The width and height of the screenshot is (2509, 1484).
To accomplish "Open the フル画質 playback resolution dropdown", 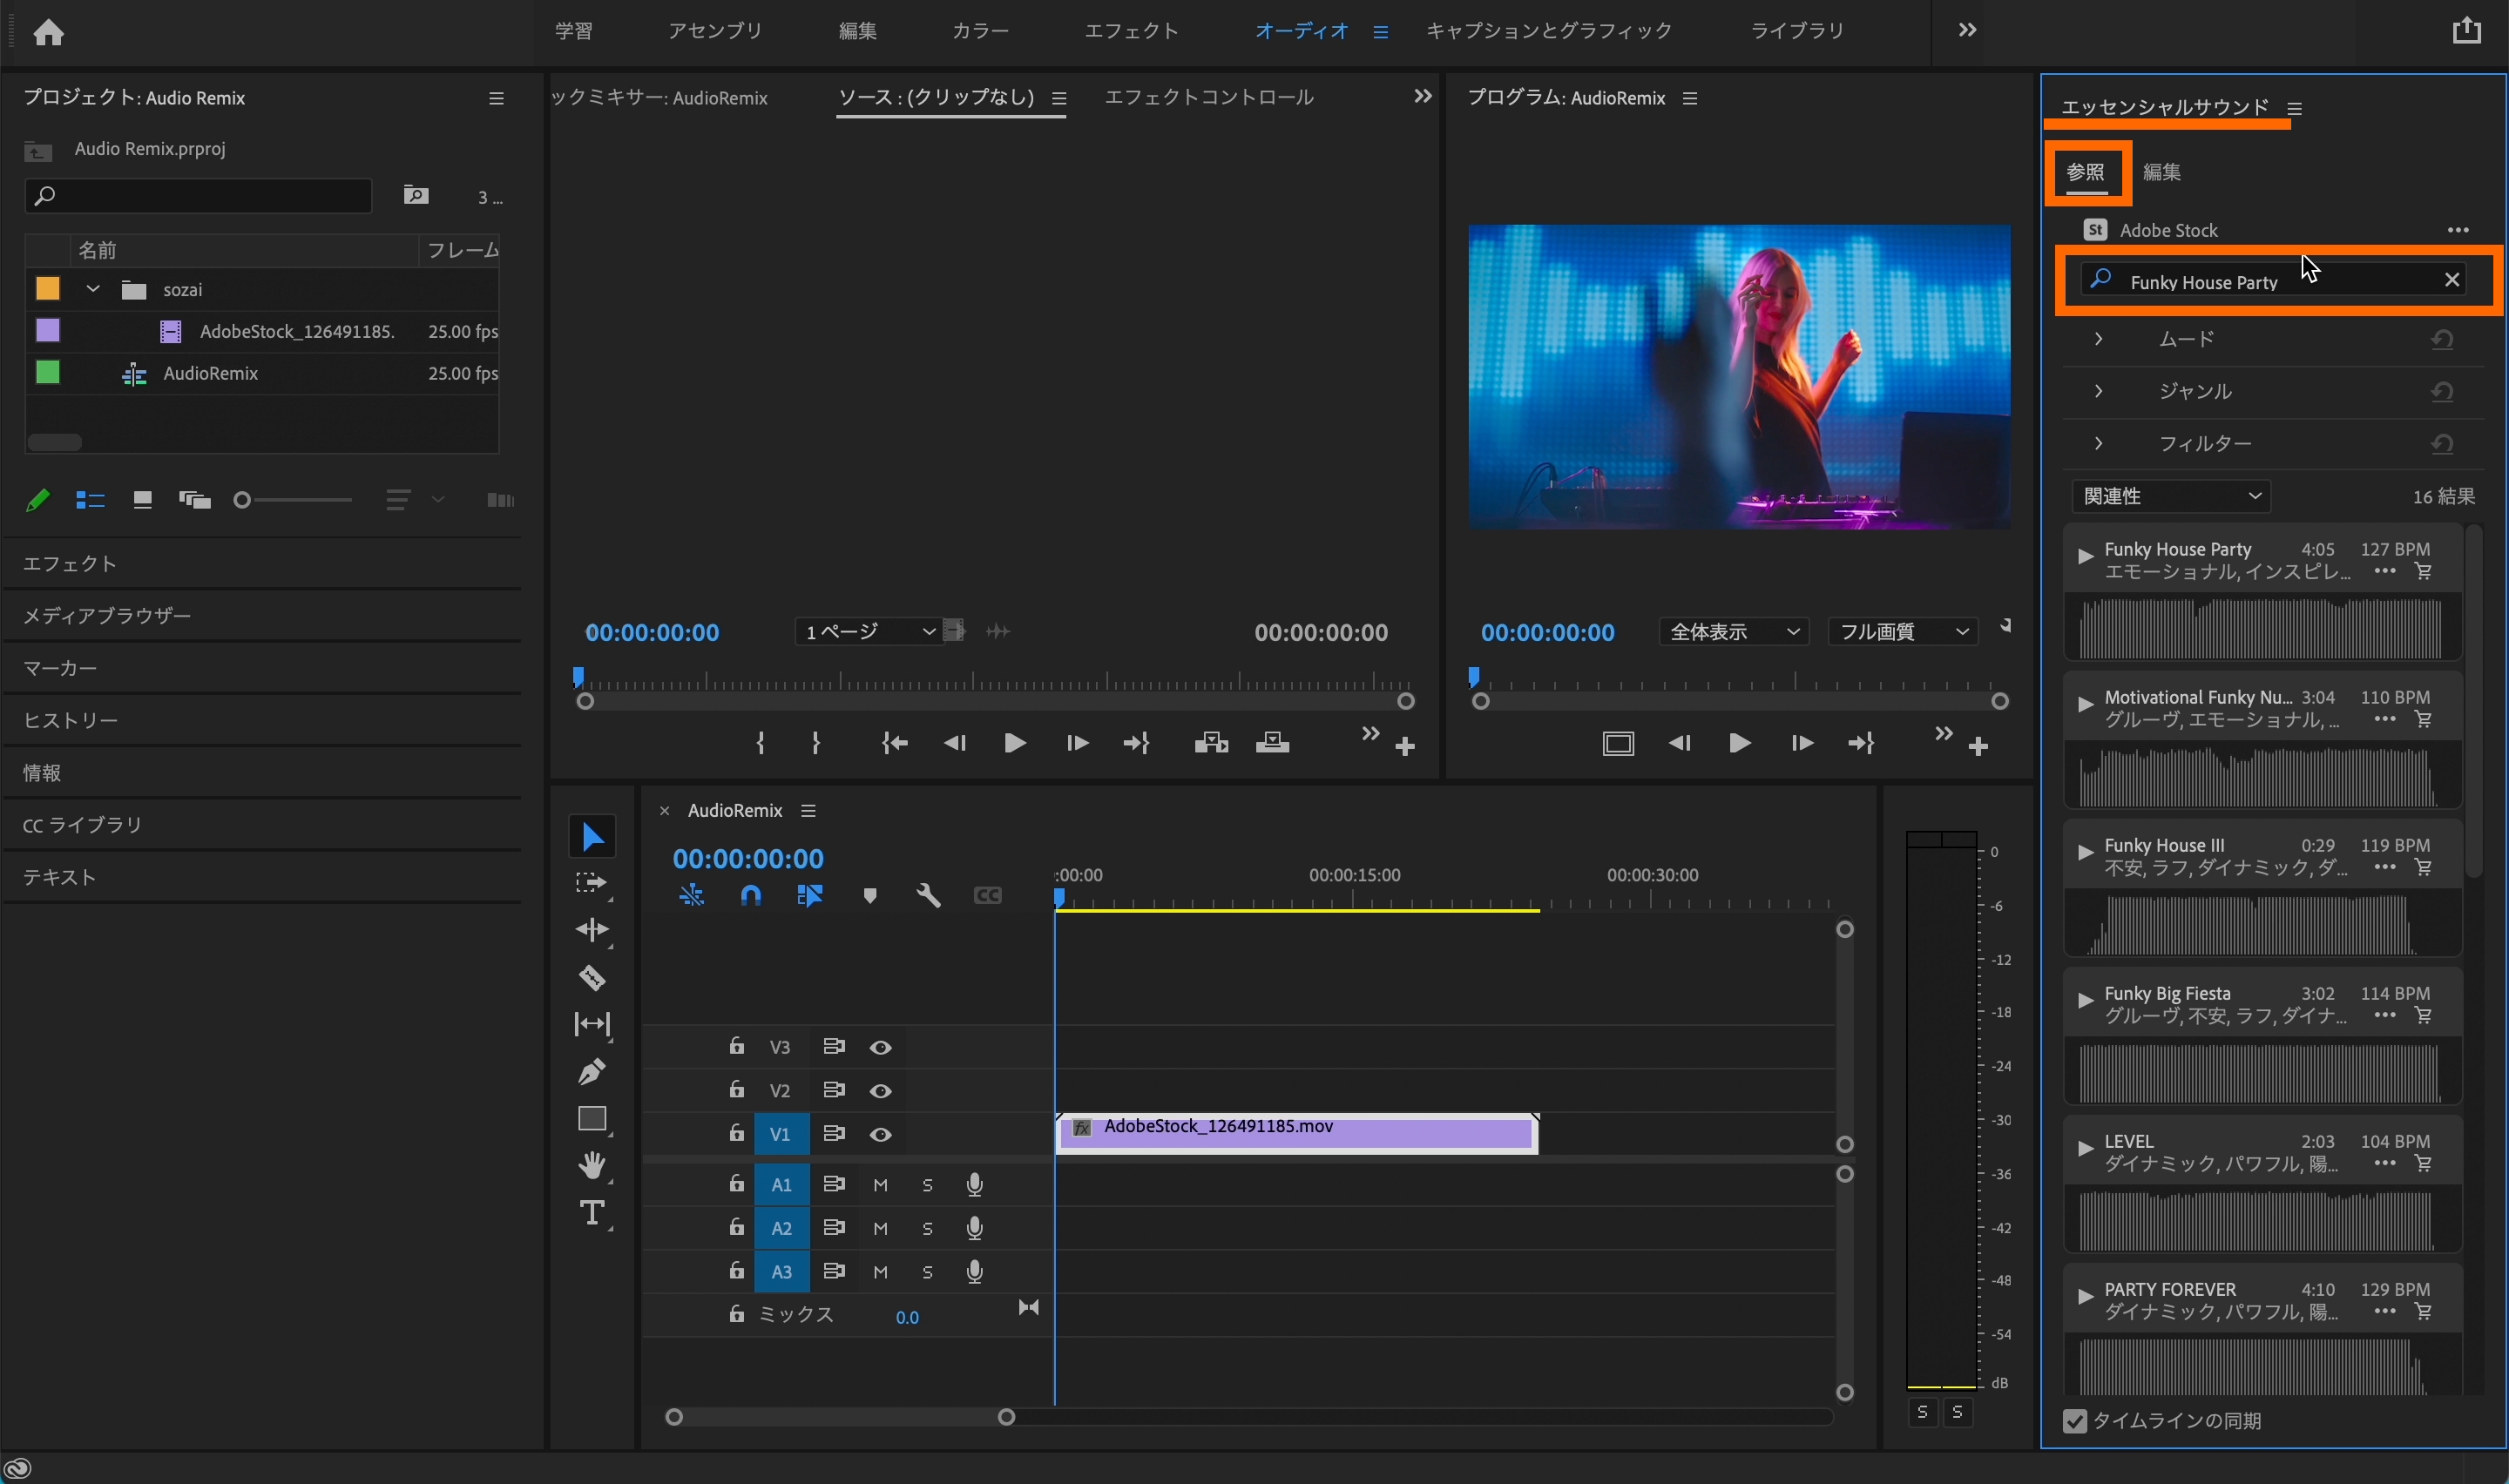I will (1902, 632).
